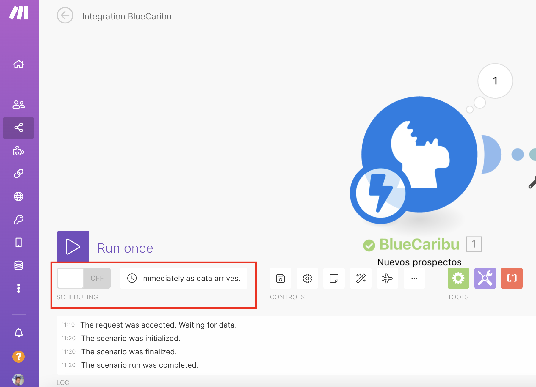
Task: Open the green Flow control tools
Action: tap(458, 278)
